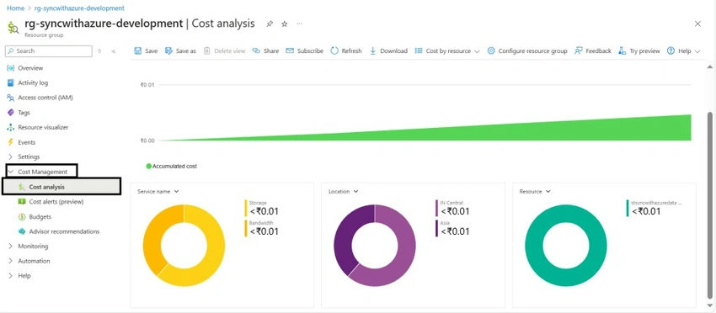Click the stsyncwithazuredata resource legend label

656,203
